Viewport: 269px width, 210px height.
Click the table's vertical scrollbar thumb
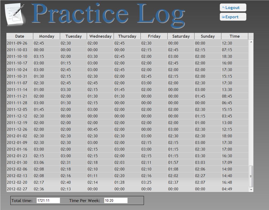pos(251,176)
